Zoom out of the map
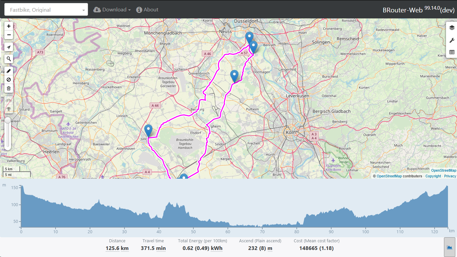Image resolution: width=457 pixels, height=257 pixels. (9, 35)
